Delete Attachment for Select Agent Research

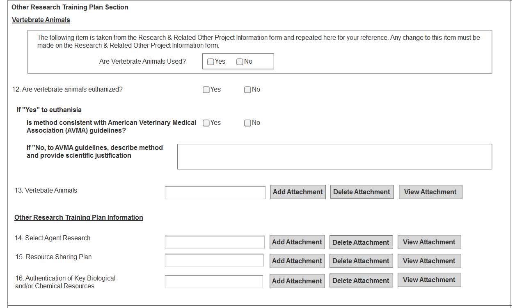361,242
